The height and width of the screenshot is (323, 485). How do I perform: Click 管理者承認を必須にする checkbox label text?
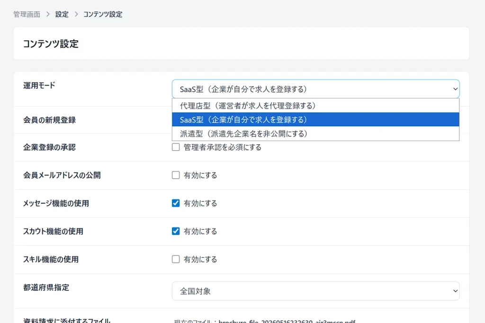tap(223, 147)
